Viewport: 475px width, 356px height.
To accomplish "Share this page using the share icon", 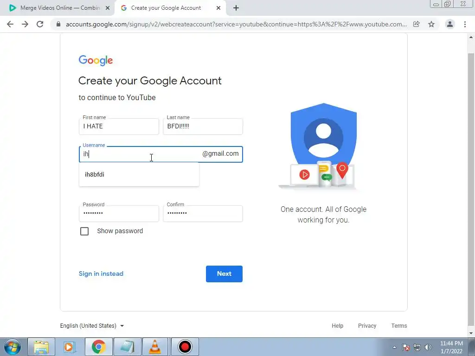I will point(417,24).
